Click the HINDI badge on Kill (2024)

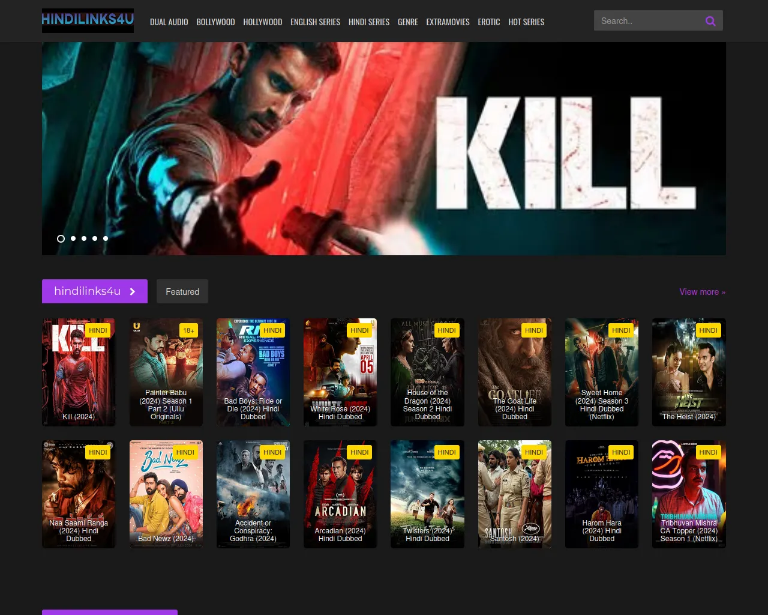pos(98,330)
